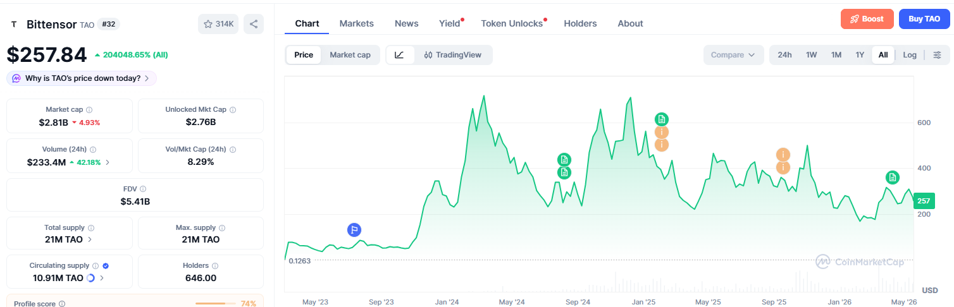Click green document marker near May '26
This screenshot has height=307, width=954.
pos(892,178)
